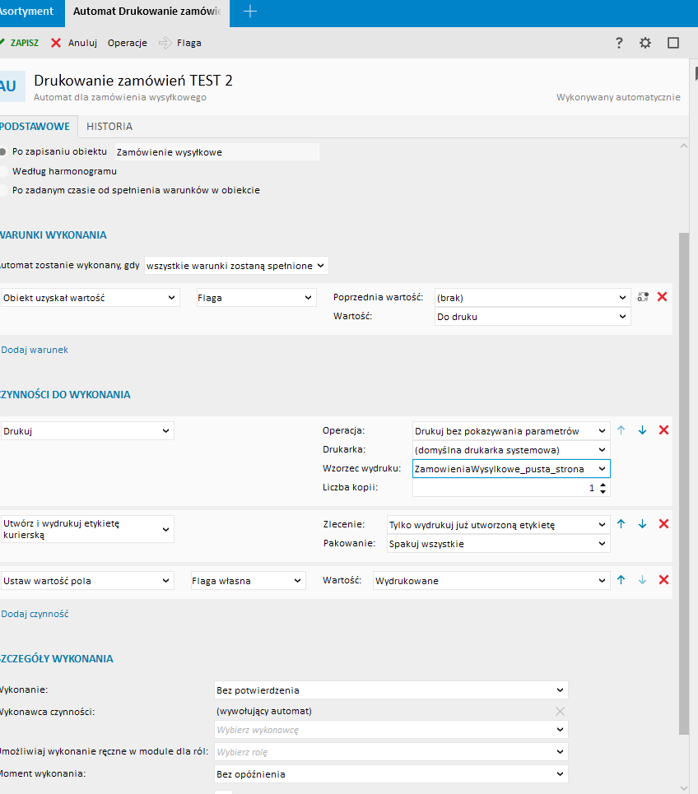
Task: Choose Po zadanym czasie od spełnienia warunków
Action: coord(4,190)
